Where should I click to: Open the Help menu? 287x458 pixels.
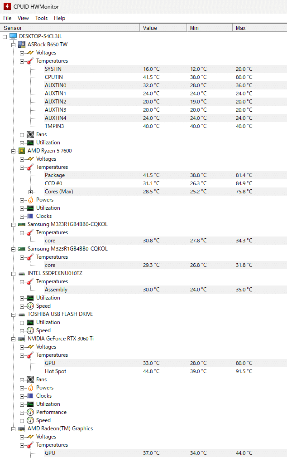[x=59, y=18]
